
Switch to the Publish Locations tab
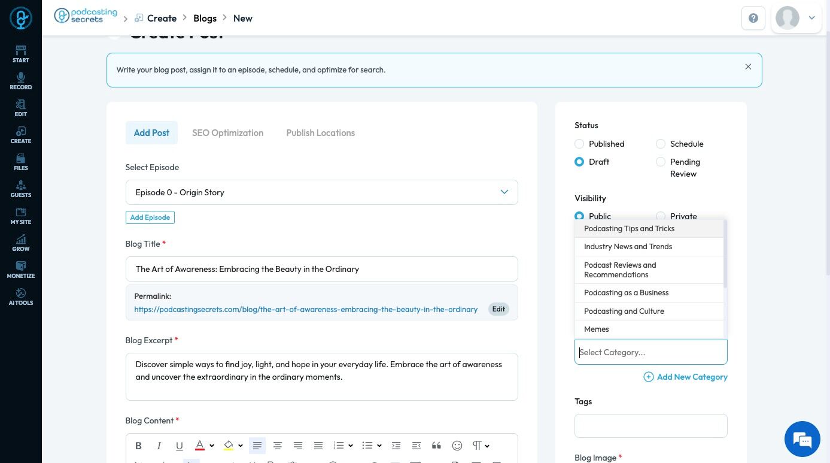[x=321, y=133]
